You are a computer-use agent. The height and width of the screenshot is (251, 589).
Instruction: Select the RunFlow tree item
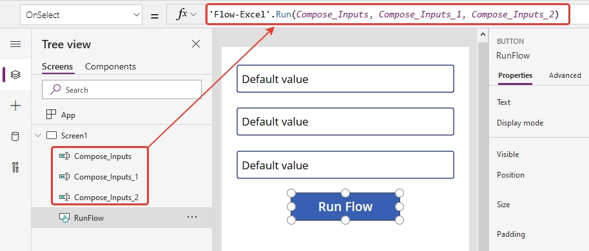122,218
